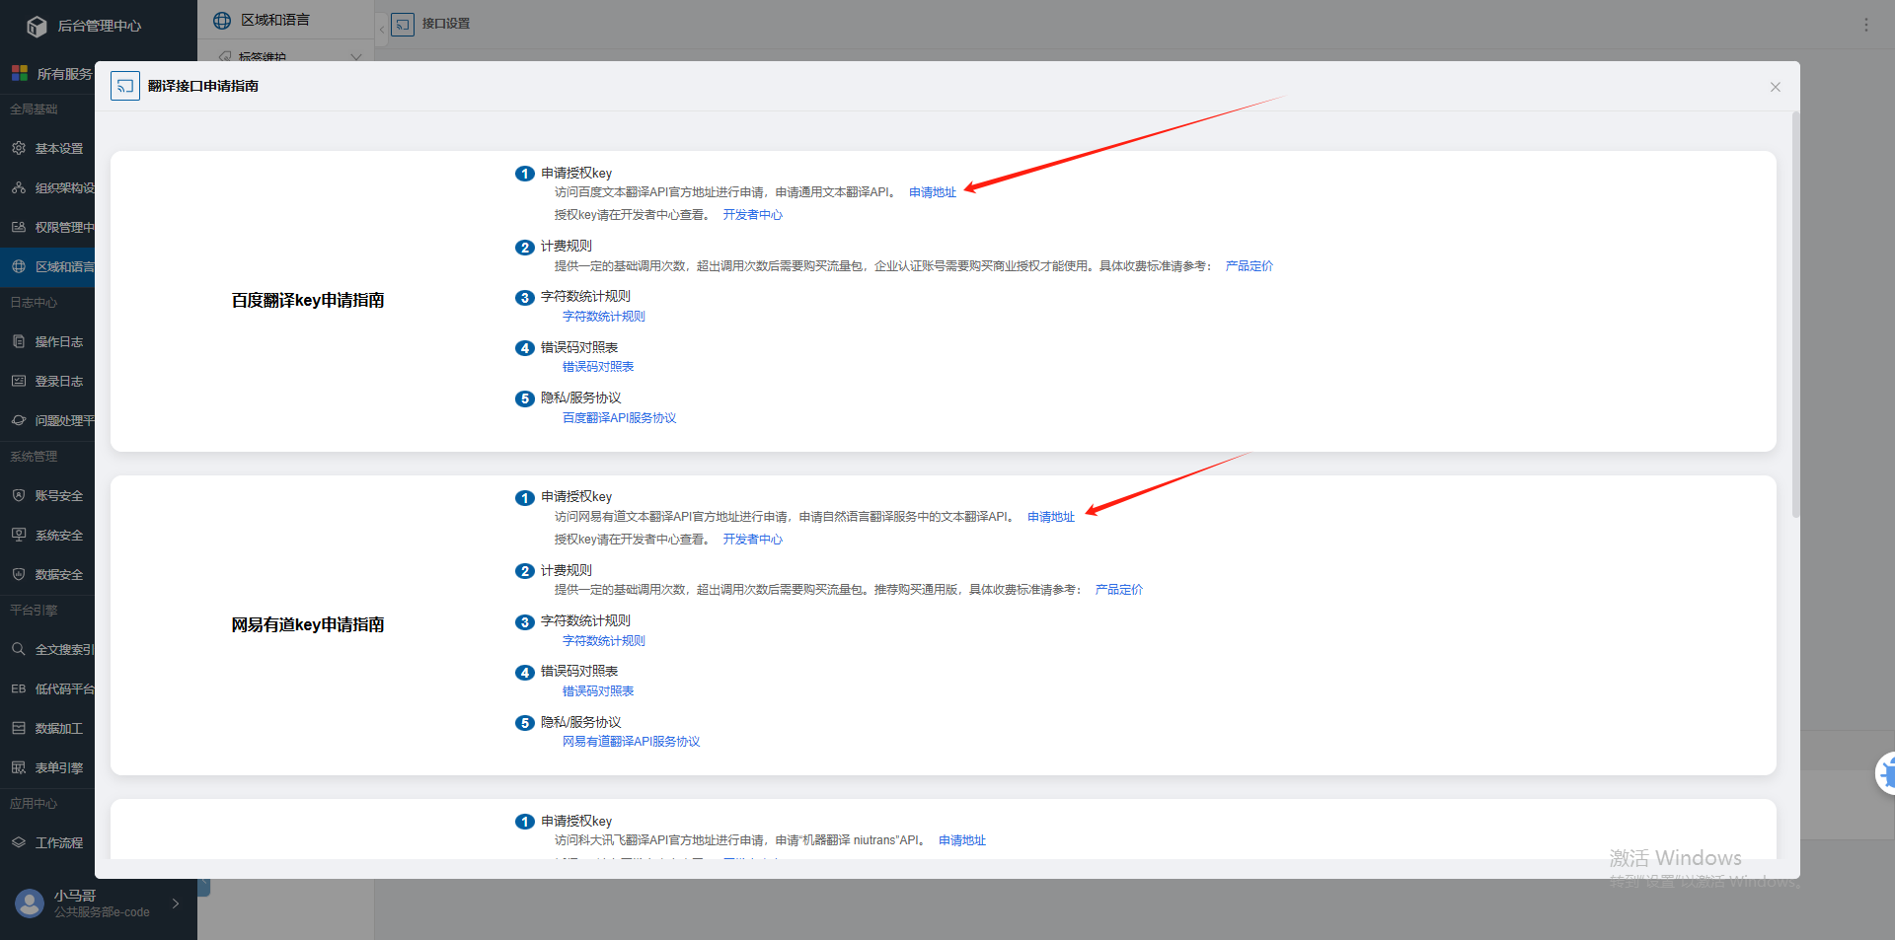Screen dimensions: 1895x940
Task: Click the 网易有道key申请指南 heading
Action: 308,625
